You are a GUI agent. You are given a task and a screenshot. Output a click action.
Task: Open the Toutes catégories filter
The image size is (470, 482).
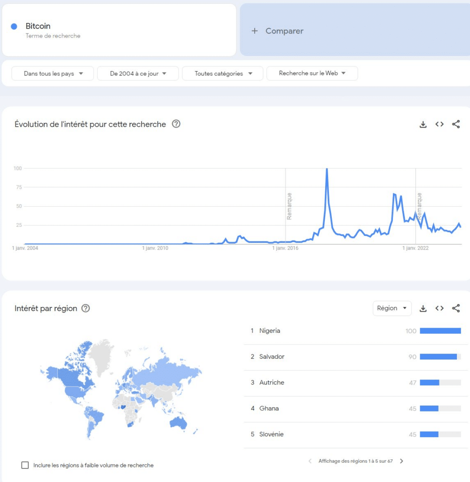tap(222, 73)
